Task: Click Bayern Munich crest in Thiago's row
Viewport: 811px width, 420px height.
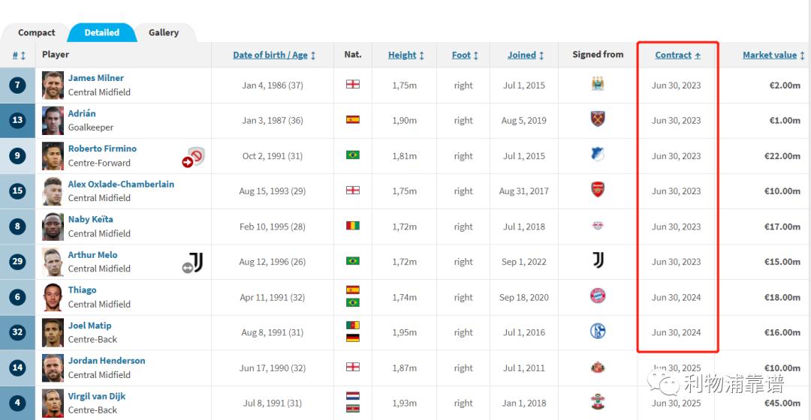Action: coord(598,296)
